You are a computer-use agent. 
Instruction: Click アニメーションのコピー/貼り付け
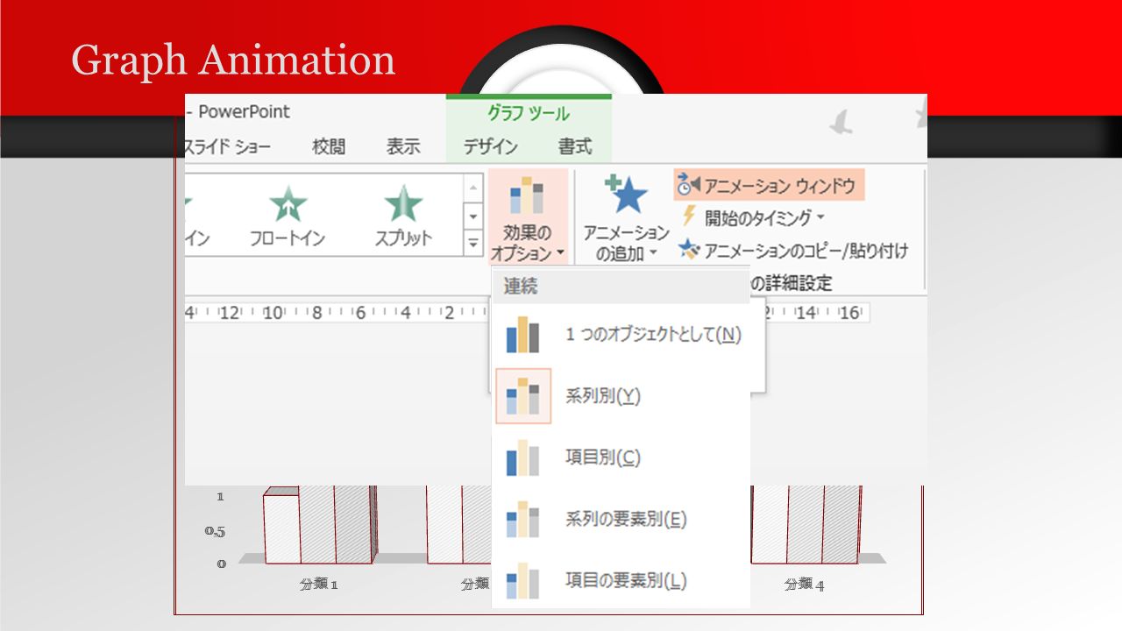(794, 251)
